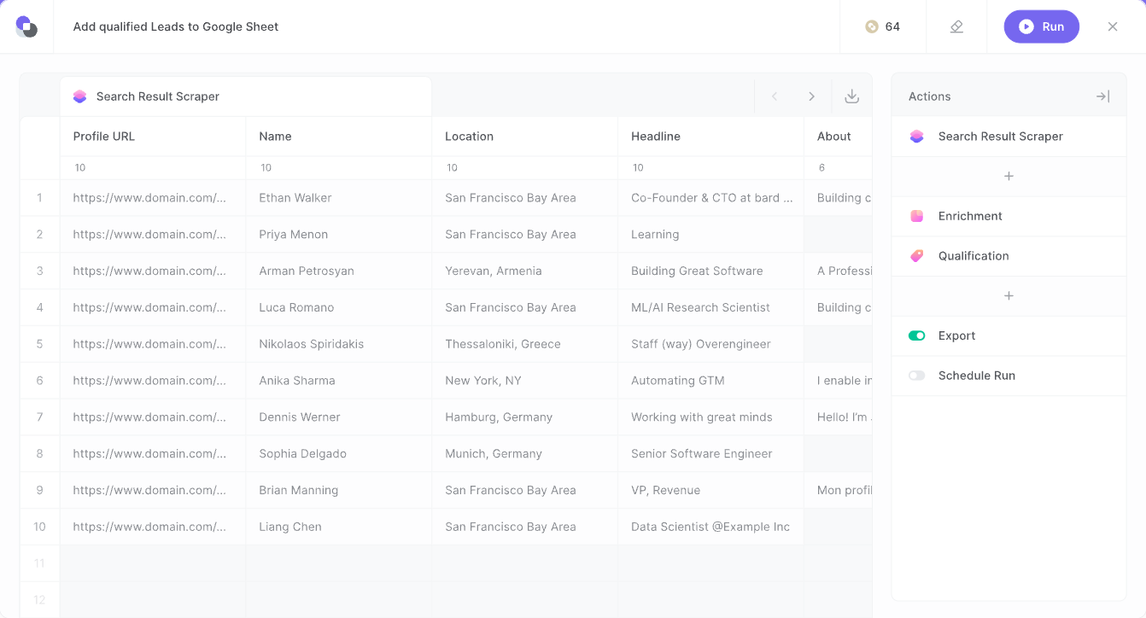Select the Search Result Scraper tab
The height and width of the screenshot is (618, 1146).
pos(246,96)
